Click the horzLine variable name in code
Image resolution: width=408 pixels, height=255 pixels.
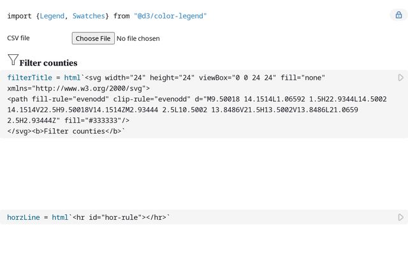(x=23, y=217)
